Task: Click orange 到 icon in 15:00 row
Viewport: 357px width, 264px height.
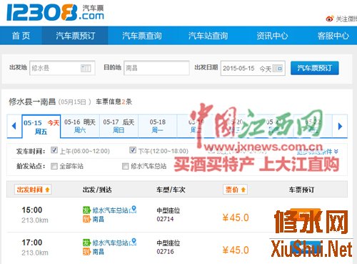Action: click(86, 219)
